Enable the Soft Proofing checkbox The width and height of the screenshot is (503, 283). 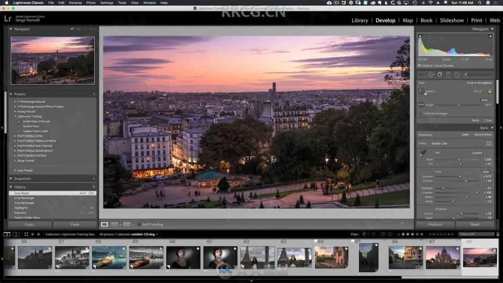click(x=139, y=225)
